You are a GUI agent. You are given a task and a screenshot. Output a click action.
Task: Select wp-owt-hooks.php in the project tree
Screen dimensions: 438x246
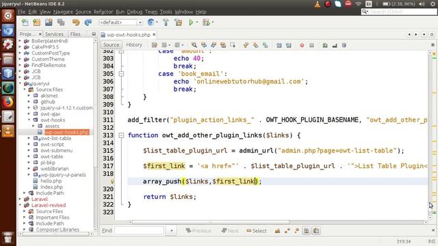coord(67,132)
